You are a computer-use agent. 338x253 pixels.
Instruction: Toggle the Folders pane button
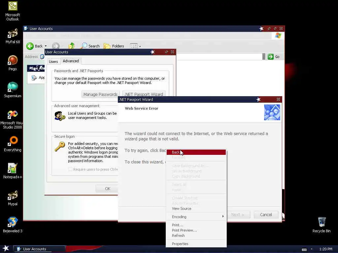point(114,46)
